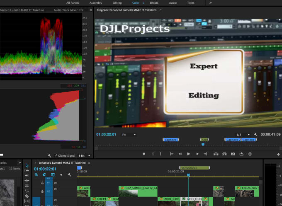Play the program sequence
Image resolution: width=282 pixels, height=206 pixels.
pyautogui.click(x=188, y=154)
